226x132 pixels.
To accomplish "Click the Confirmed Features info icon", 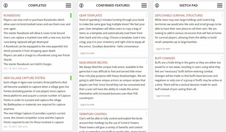I will (x=81, y=5).
